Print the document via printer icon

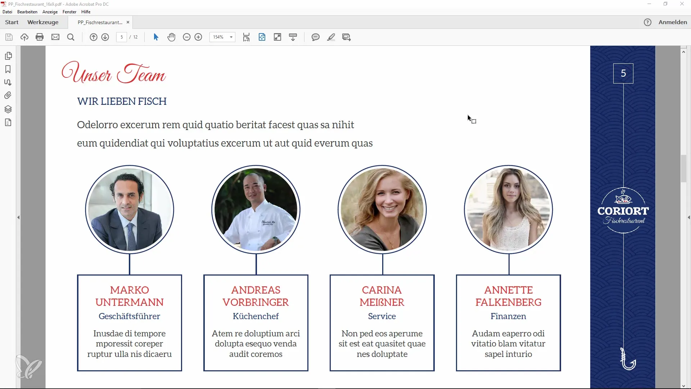pyautogui.click(x=40, y=37)
